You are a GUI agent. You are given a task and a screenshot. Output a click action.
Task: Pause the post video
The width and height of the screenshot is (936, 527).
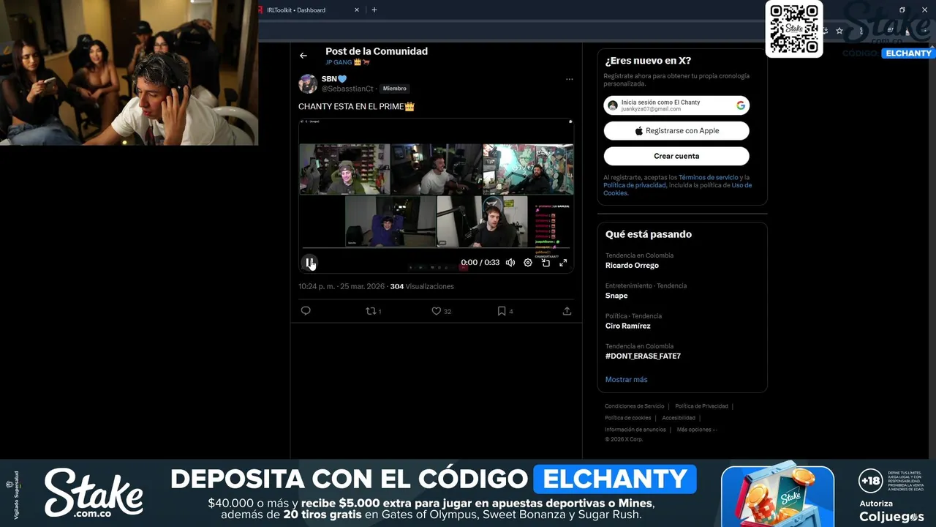309,262
